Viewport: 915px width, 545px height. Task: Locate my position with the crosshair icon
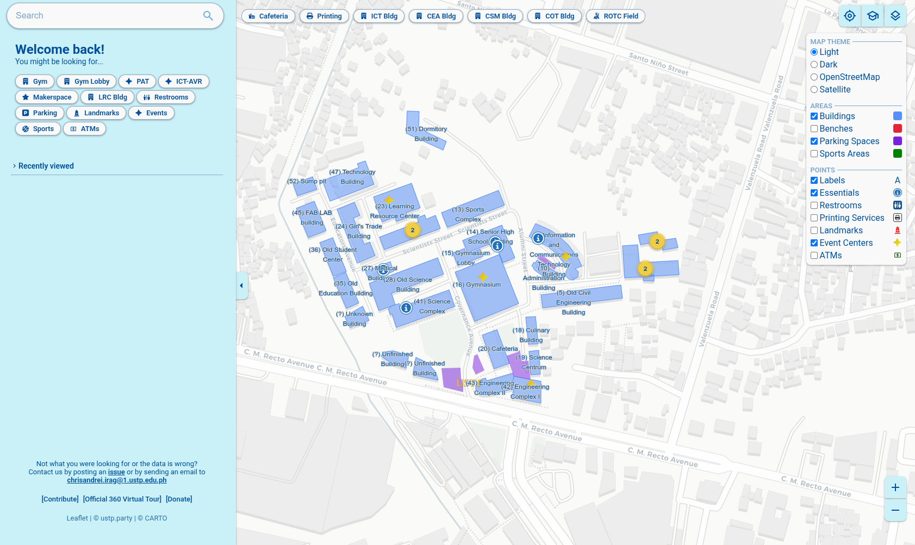pos(850,16)
